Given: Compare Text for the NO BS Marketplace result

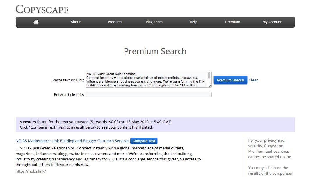Looking at the screenshot, I should pos(144,141).
